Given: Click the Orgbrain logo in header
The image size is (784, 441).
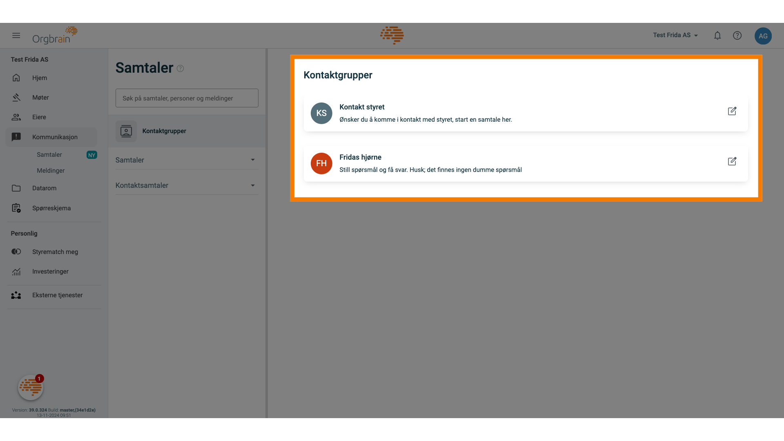Looking at the screenshot, I should tap(55, 36).
